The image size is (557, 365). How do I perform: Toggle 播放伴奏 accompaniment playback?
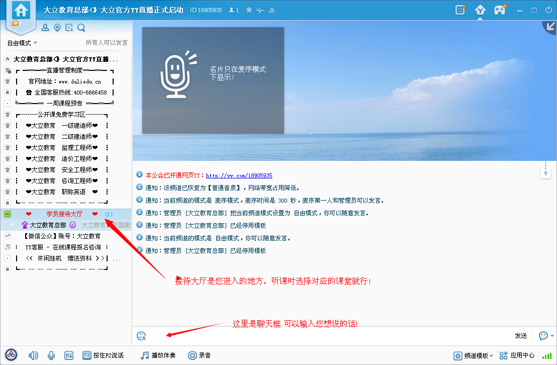[x=158, y=355]
